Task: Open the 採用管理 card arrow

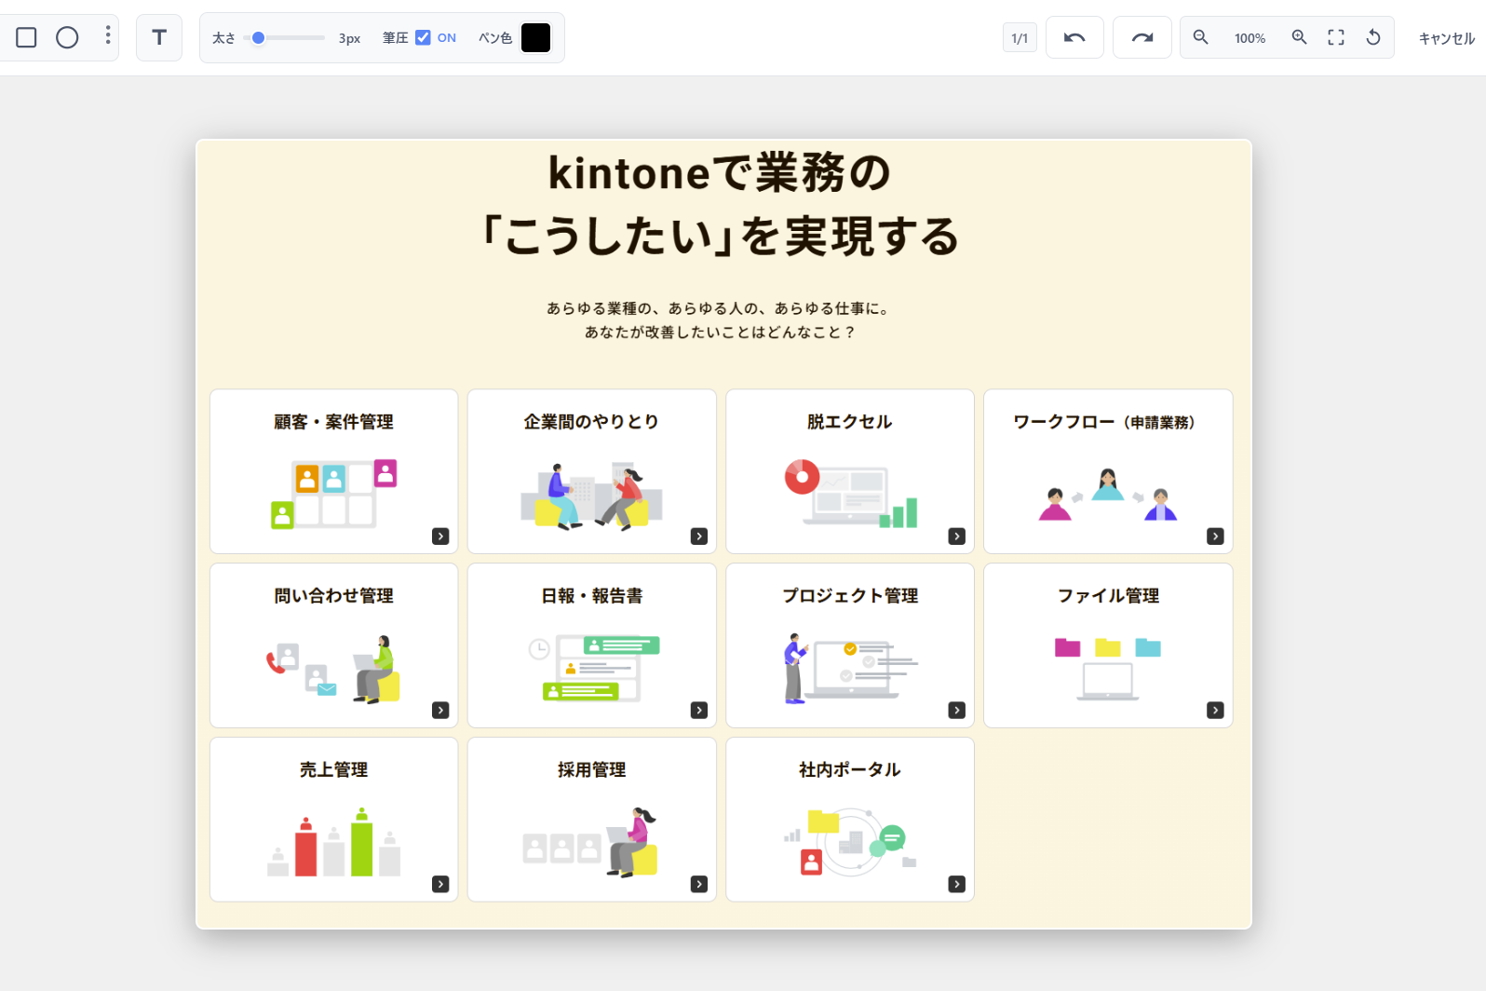Action: 699,885
